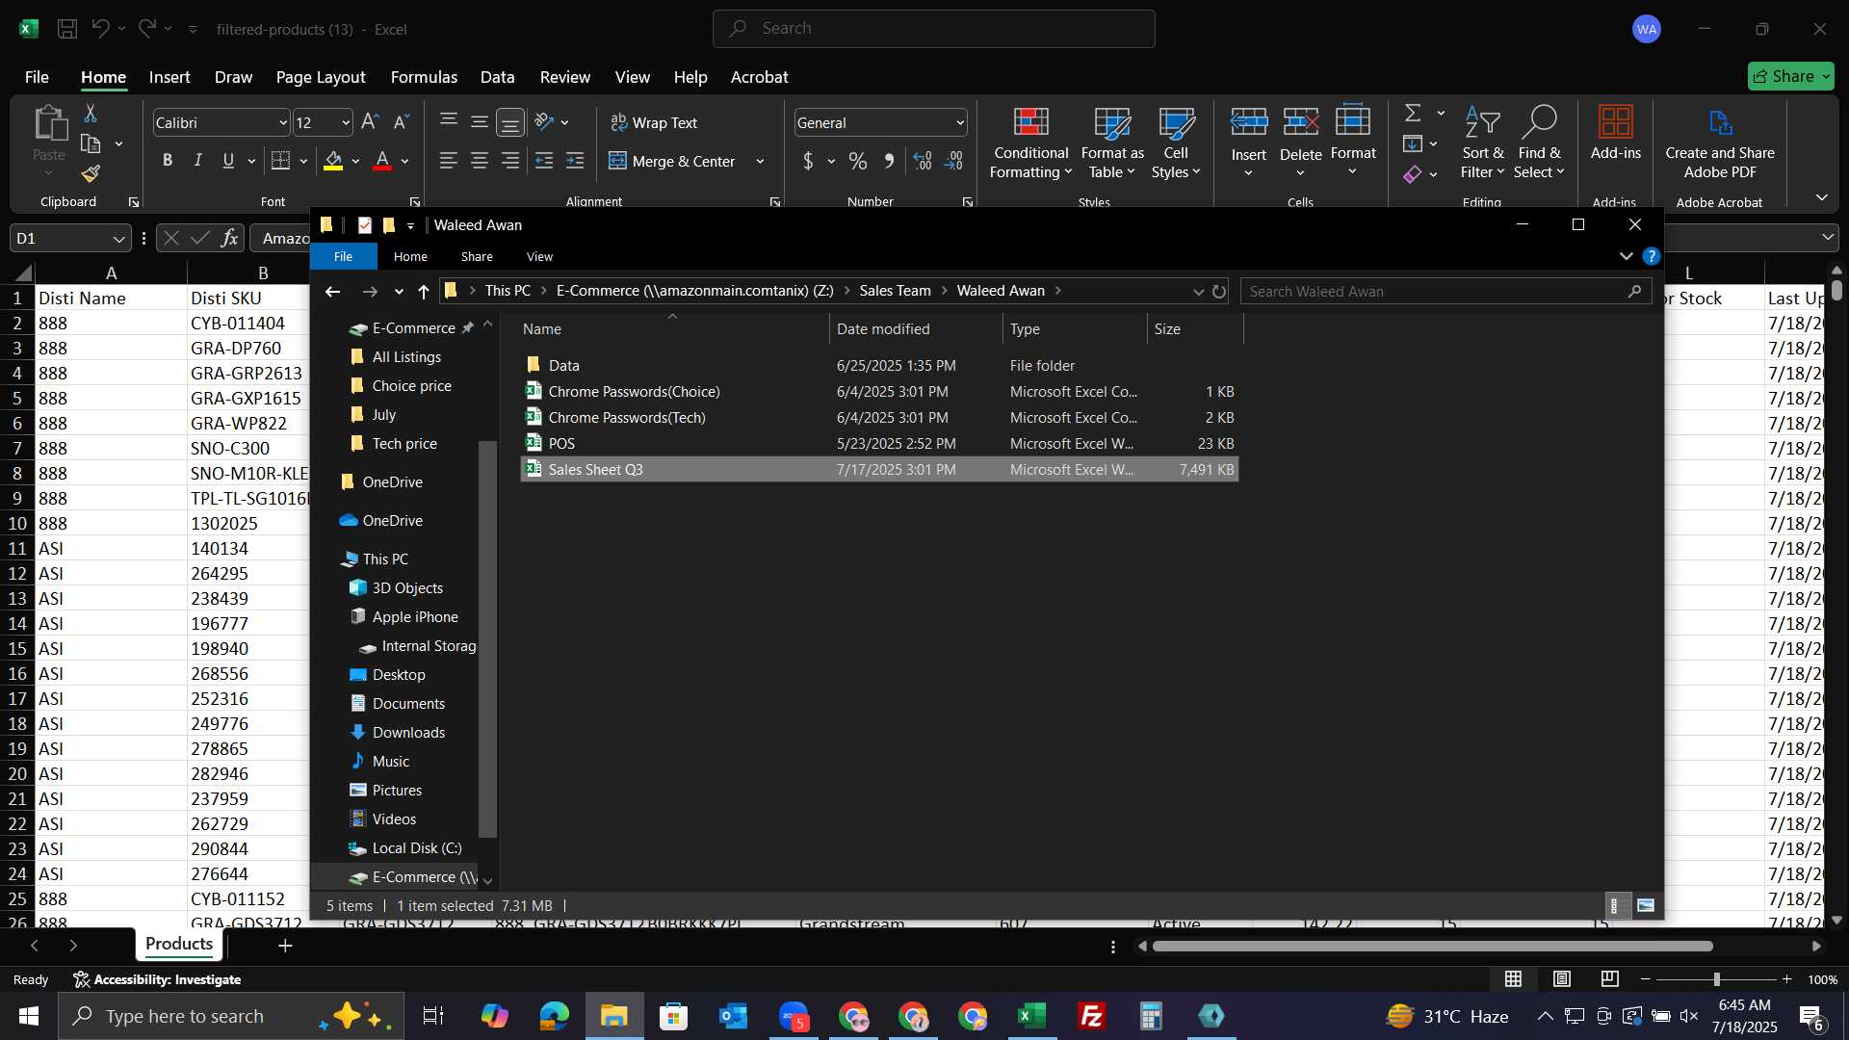Toggle Center horizontal alignment button
The height and width of the screenshot is (1040, 1849).
pos(480,161)
